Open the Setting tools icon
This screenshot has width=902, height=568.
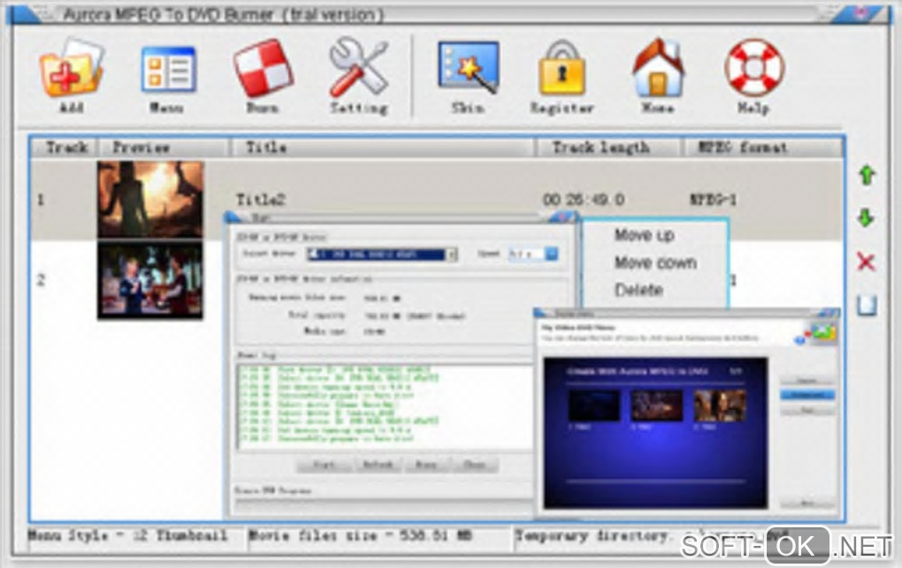[x=358, y=67]
